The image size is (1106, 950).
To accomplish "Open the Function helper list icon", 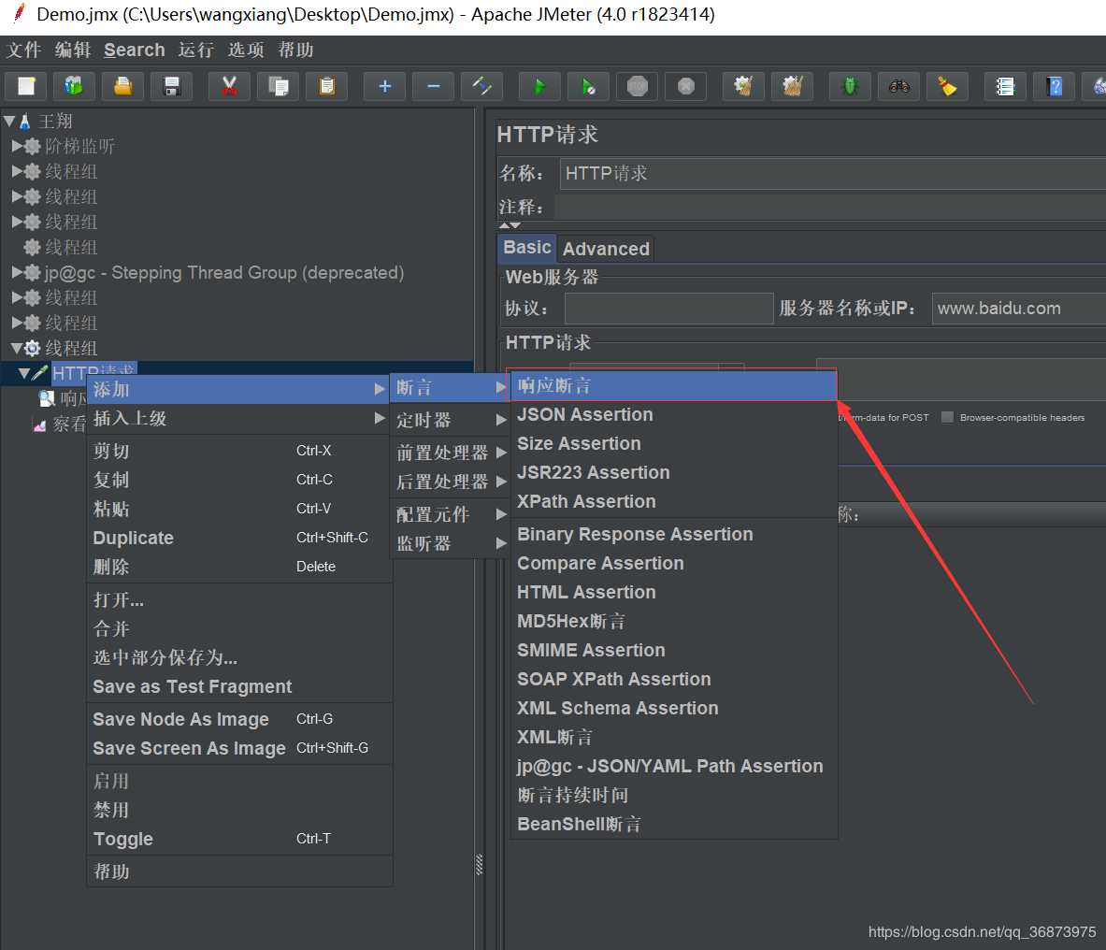I will [x=1005, y=87].
